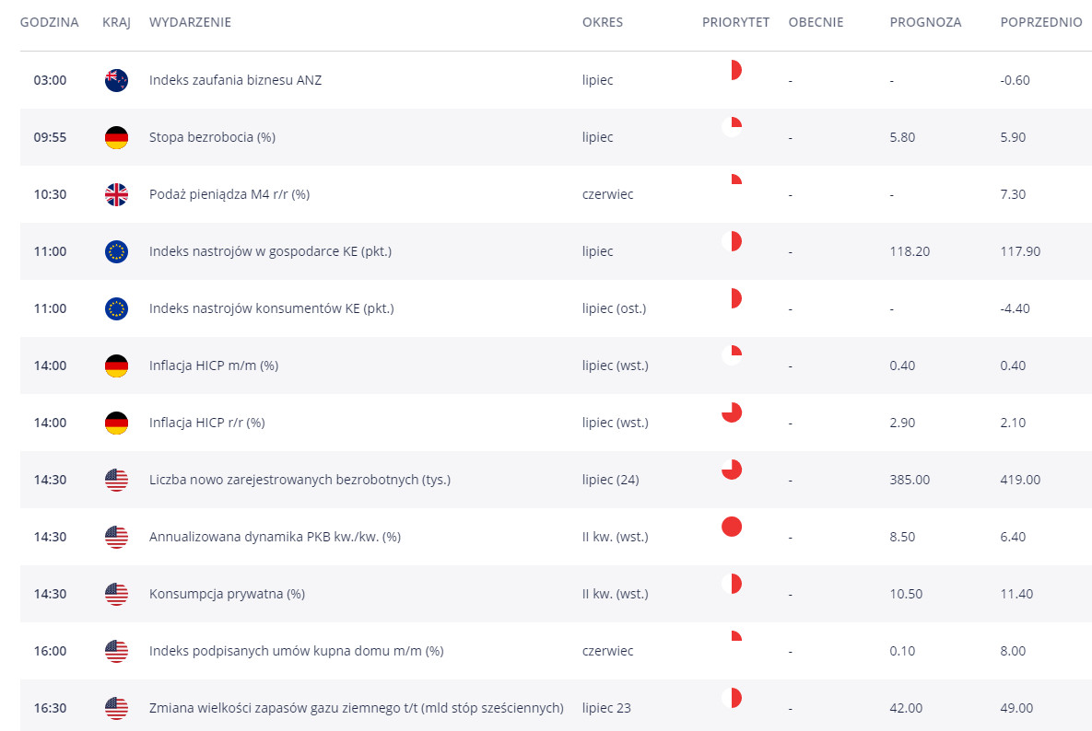Click the UK flag beside Podaż pieniądza M4

point(116,194)
